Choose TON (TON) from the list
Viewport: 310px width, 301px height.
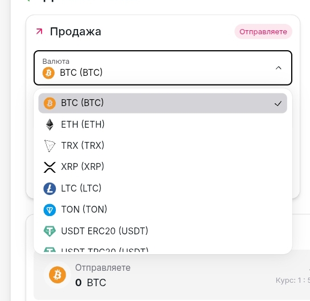click(x=163, y=210)
